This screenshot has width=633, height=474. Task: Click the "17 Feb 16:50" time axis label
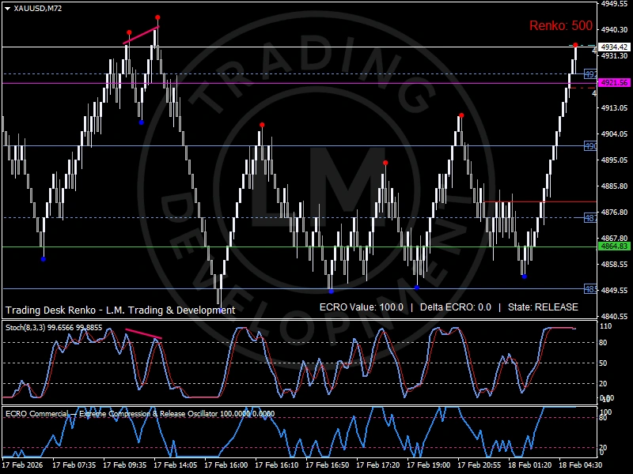[328, 465]
